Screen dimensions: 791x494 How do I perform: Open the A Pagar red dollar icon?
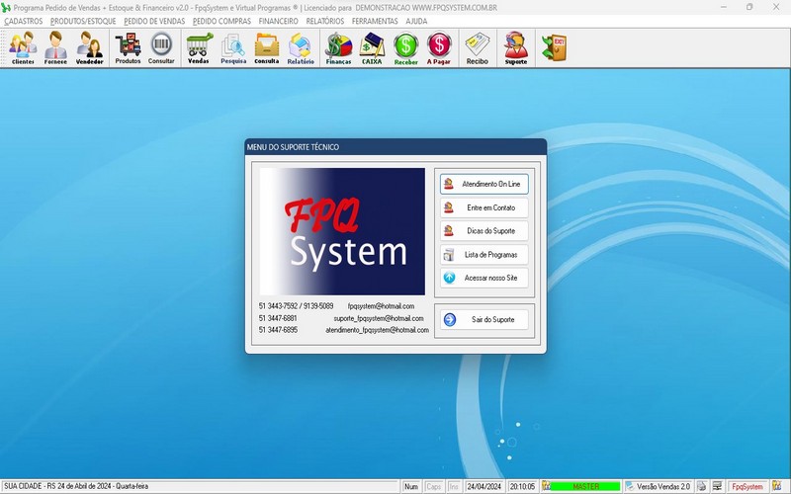click(x=439, y=47)
